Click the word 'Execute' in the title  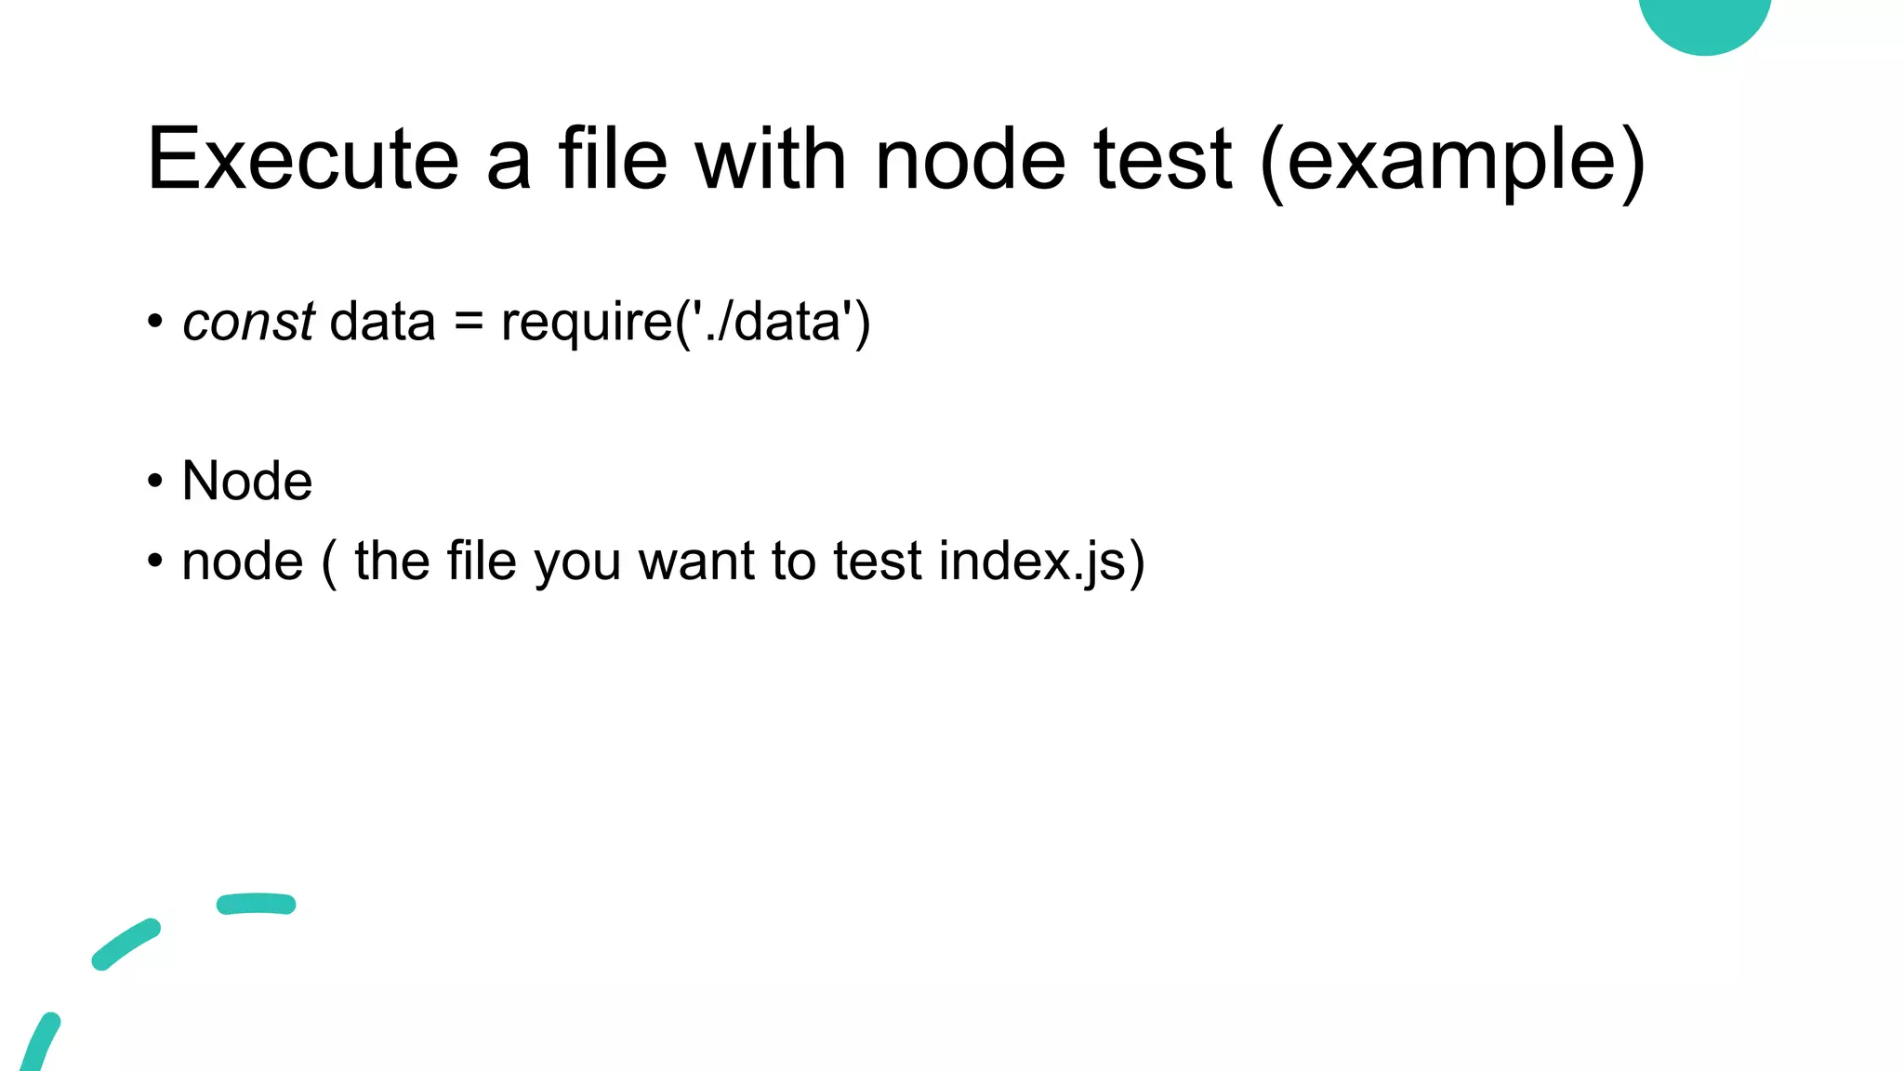[303, 159]
